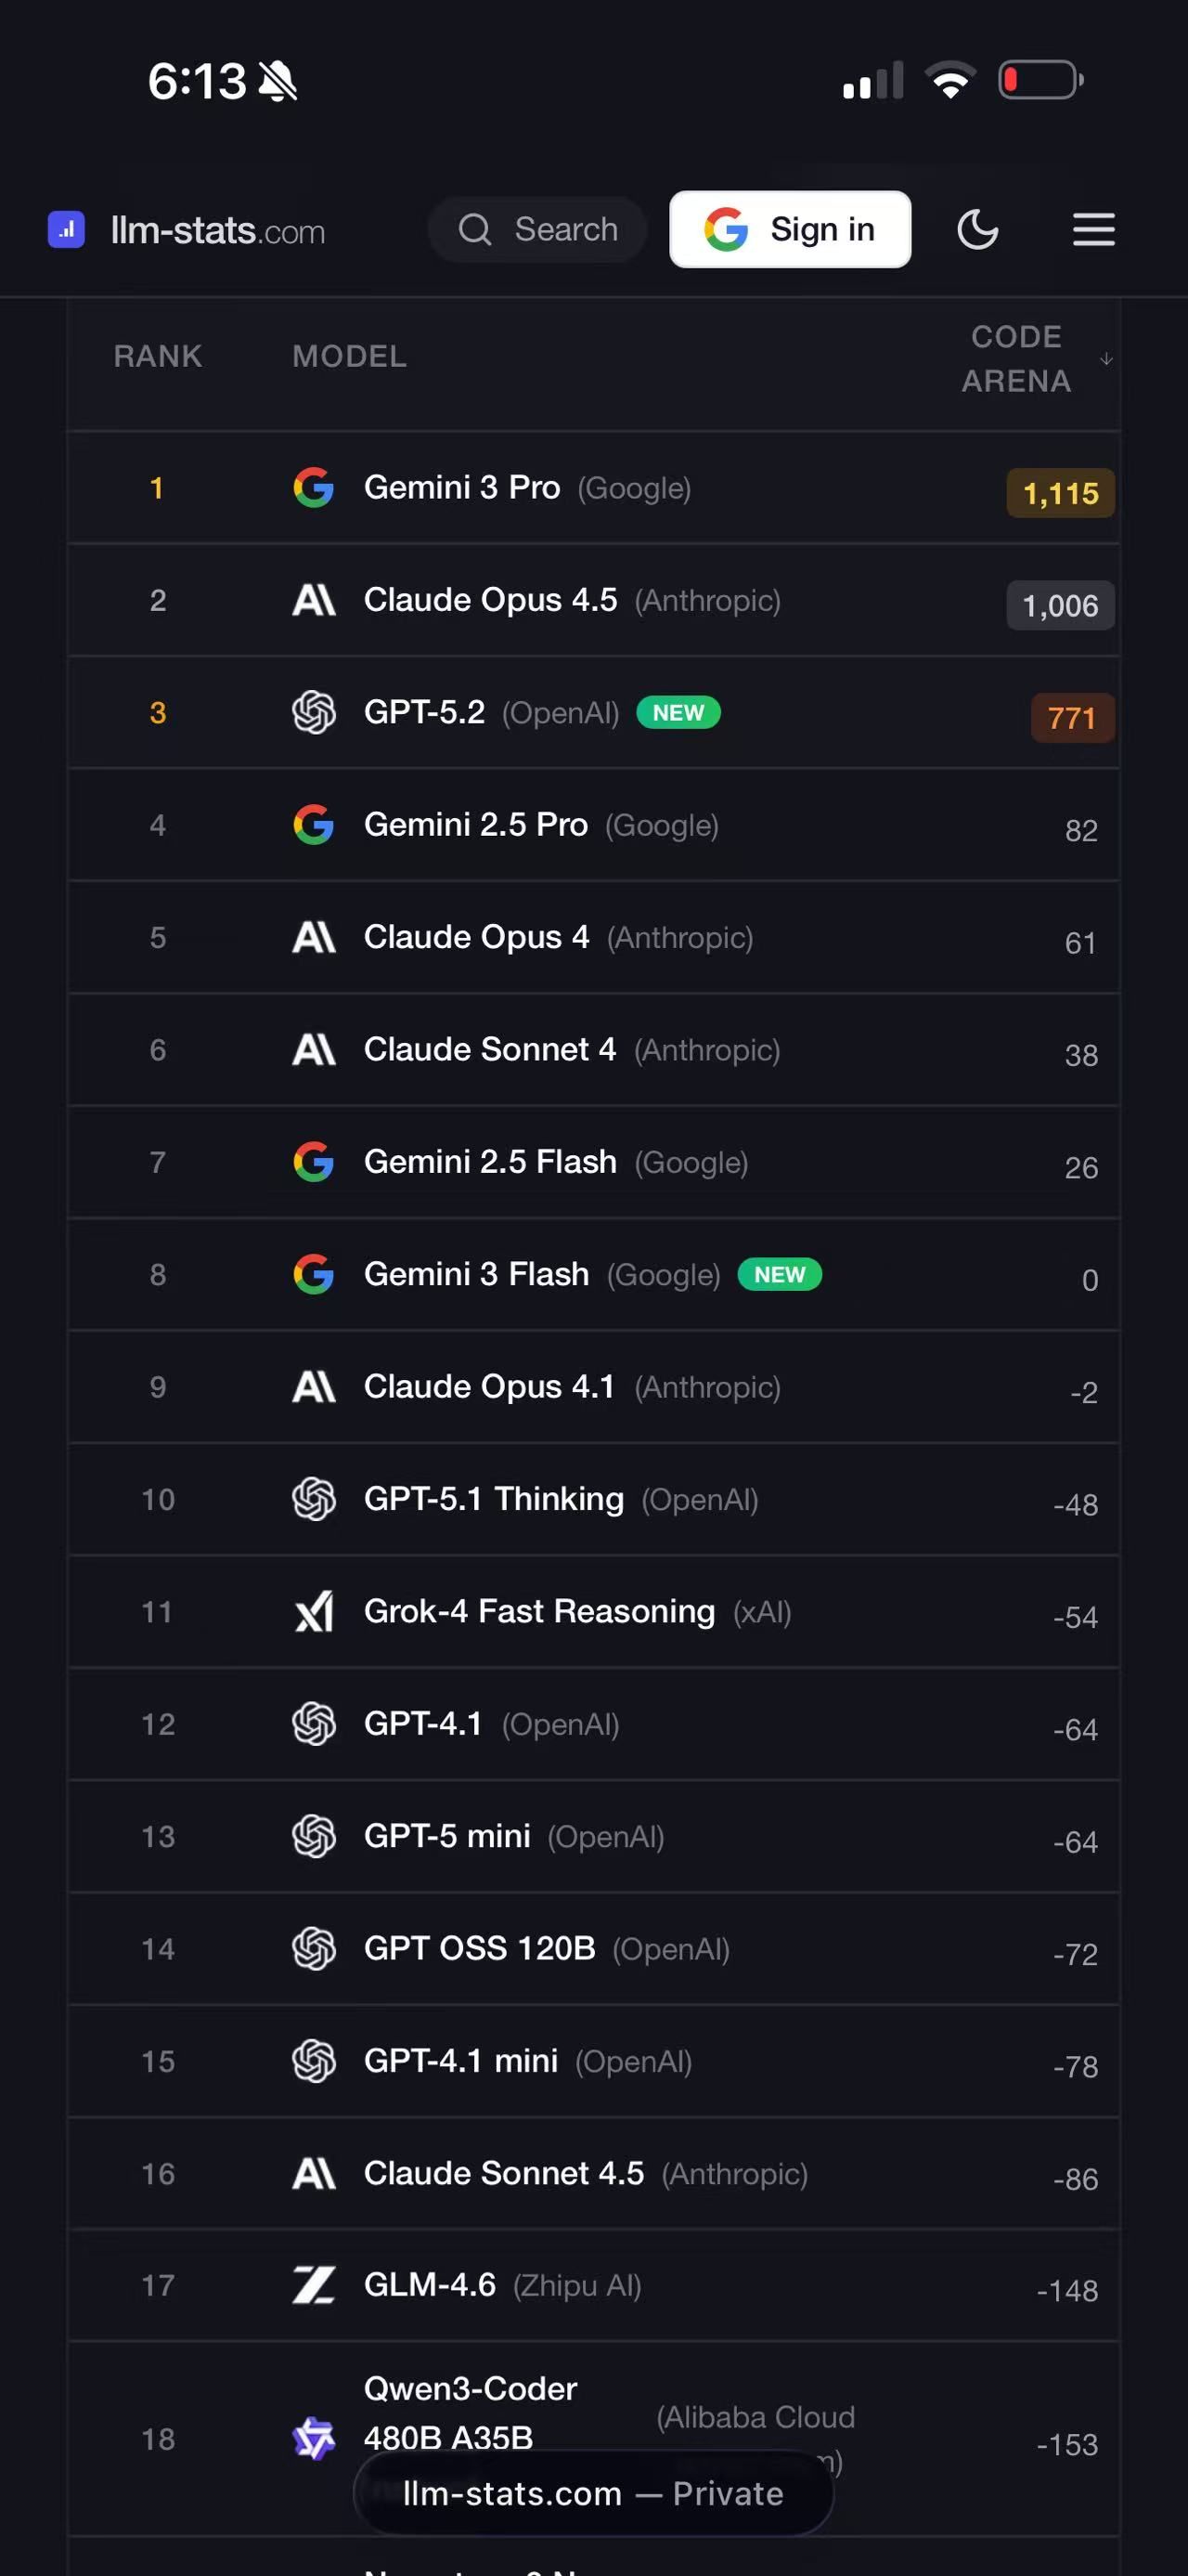Click the xAI icon beside Grok-4 Fast Reasoning
The width and height of the screenshot is (1188, 2576).
click(314, 1612)
